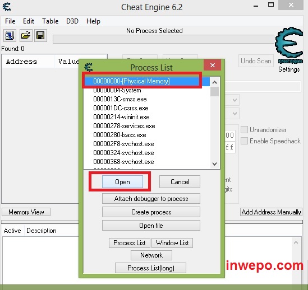The height and width of the screenshot is (290, 308).
Task: Enable Speedhack checkbox
Action: click(x=244, y=141)
